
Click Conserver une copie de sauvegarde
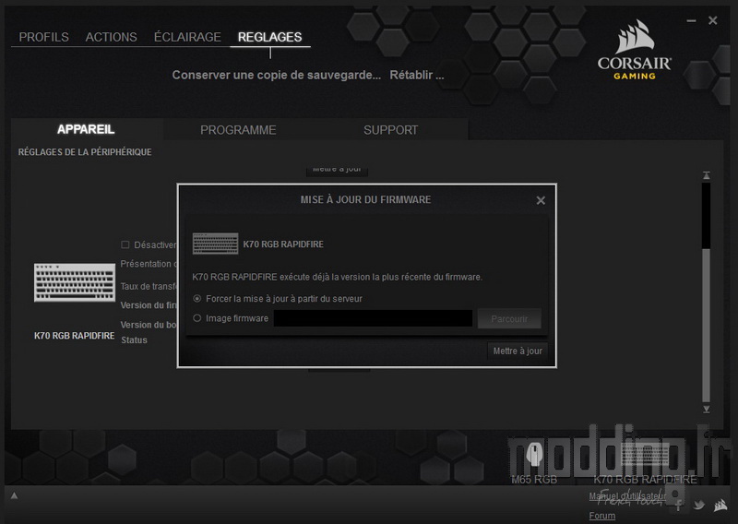coord(276,75)
